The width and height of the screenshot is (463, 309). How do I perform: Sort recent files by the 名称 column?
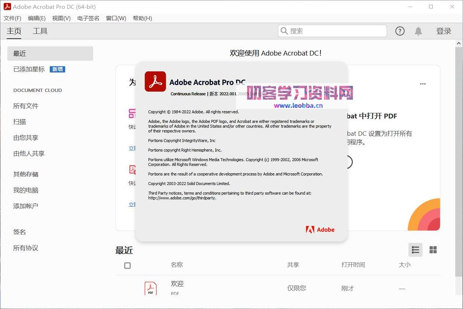point(177,264)
